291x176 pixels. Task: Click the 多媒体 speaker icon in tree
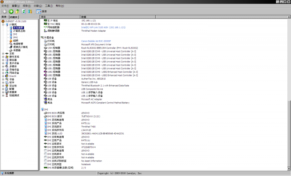point(7,66)
